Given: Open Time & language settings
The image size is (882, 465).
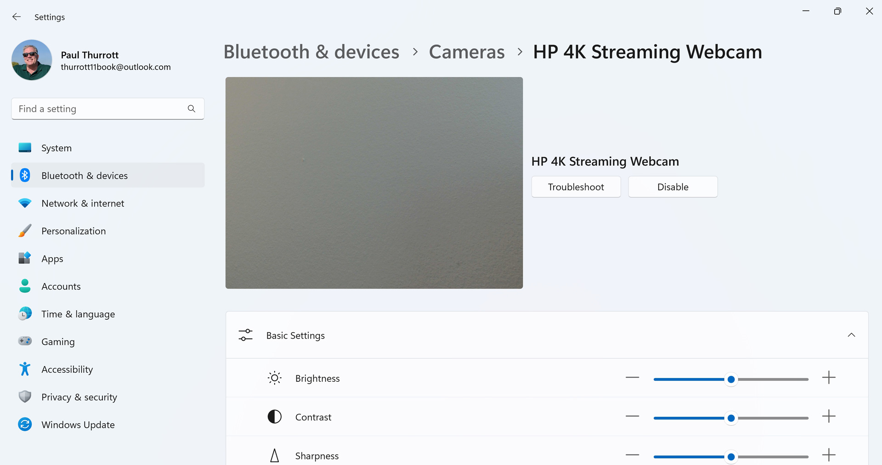Looking at the screenshot, I should (108, 314).
